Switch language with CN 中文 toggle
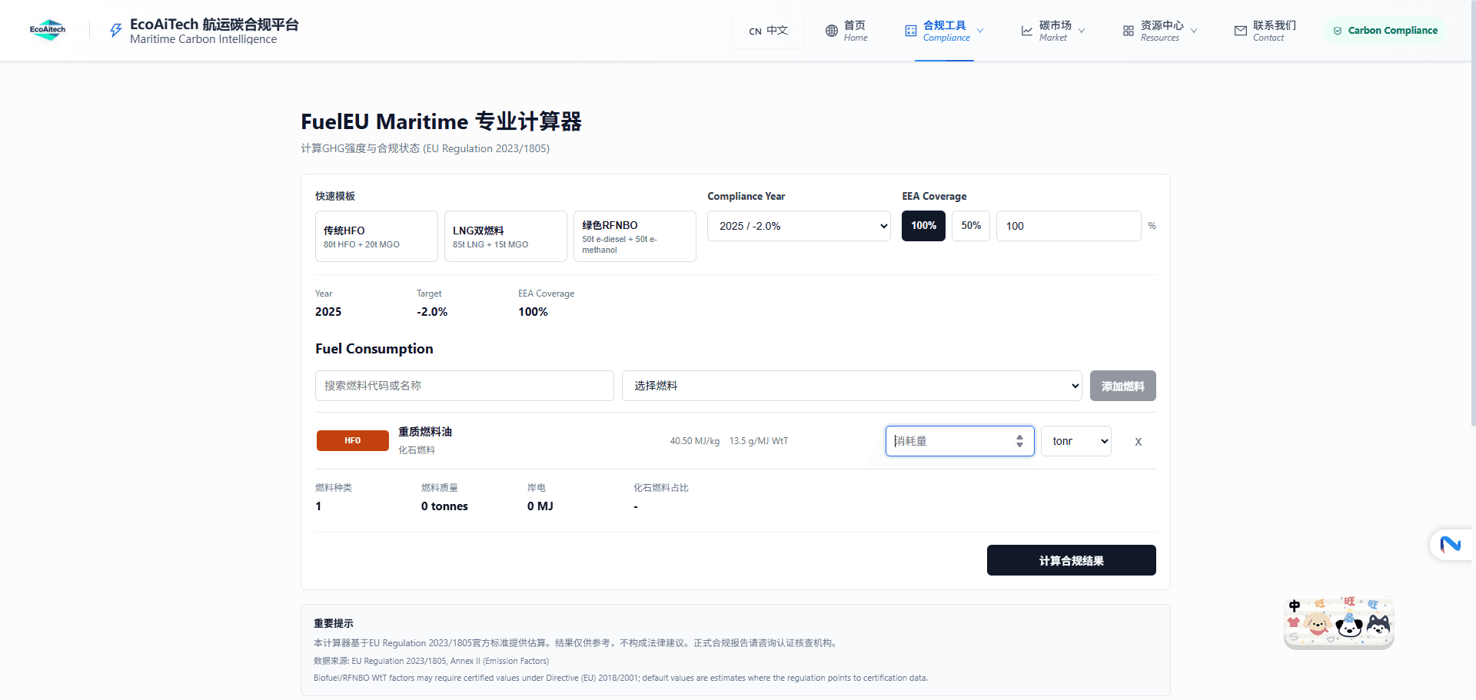The image size is (1476, 700). click(x=769, y=31)
